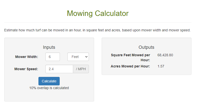Image resolution: width=197 pixels, height=110 pixels.
Task: Click the "10% overlap is calculated" note
Action: click(x=49, y=88)
